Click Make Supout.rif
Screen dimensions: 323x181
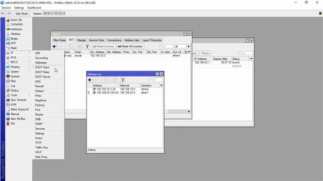pos(20,110)
